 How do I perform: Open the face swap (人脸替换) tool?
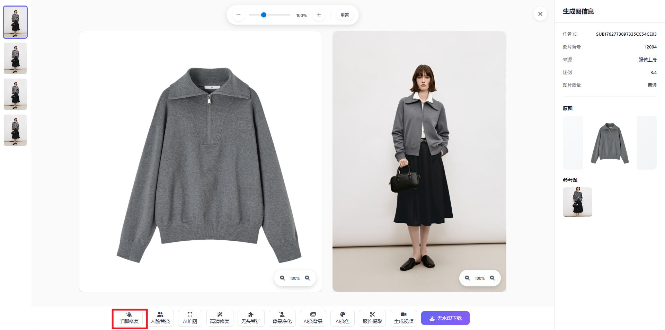coord(160,318)
